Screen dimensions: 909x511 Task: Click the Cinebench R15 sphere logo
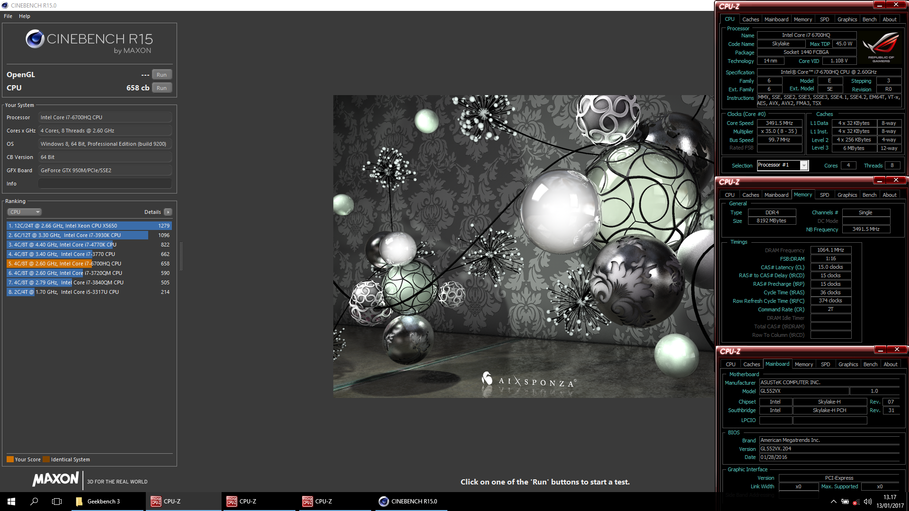pyautogui.click(x=35, y=39)
